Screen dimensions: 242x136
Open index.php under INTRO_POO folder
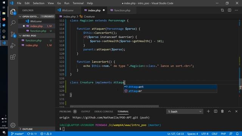coord(37,45)
